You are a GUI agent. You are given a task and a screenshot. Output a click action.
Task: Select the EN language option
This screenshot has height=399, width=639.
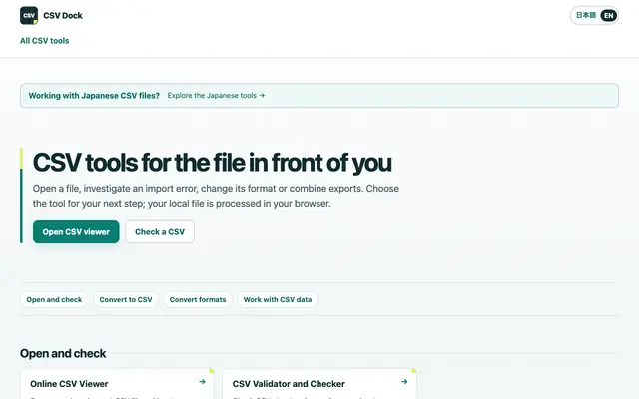click(608, 16)
